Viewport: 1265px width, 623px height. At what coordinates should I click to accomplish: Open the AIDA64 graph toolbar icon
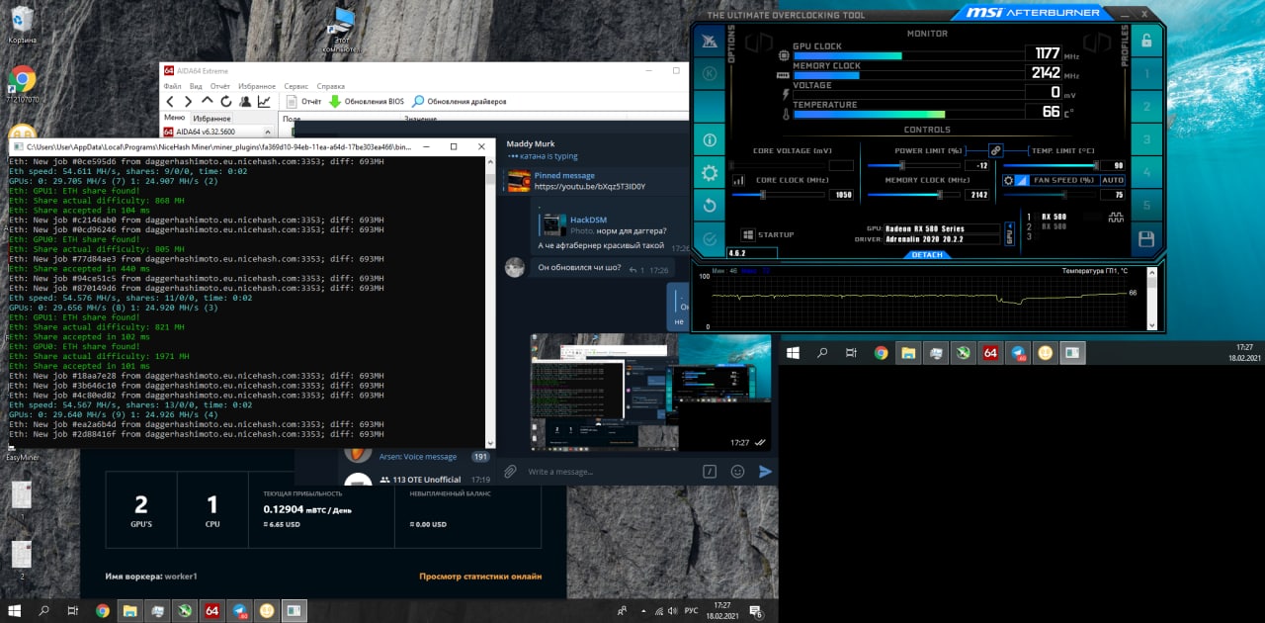(265, 102)
